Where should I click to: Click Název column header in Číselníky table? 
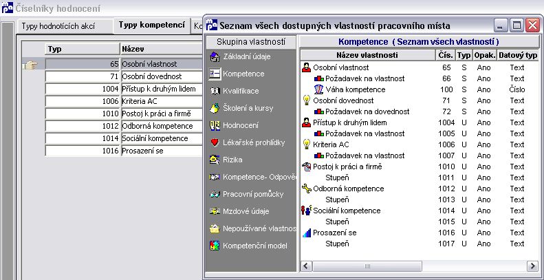pos(162,49)
